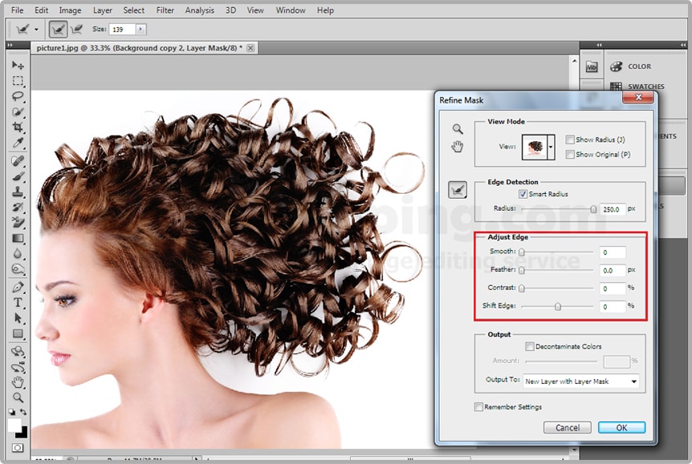The width and height of the screenshot is (692, 464).
Task: Select the Hand tool in Refine Mask dialog
Action: 458,146
